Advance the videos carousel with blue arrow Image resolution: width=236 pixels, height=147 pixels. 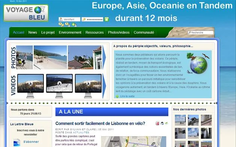[104, 86]
